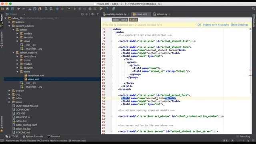Click the 'odoo' breadcrumb
The height and width of the screenshot is (144, 256).
click(116, 20)
